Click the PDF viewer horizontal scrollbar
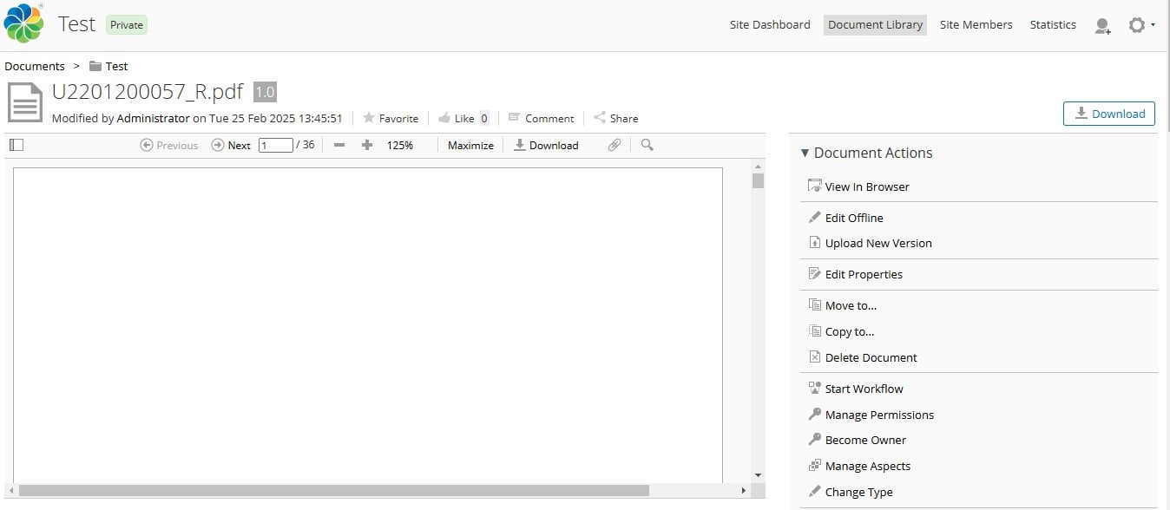The image size is (1170, 510). pos(334,490)
